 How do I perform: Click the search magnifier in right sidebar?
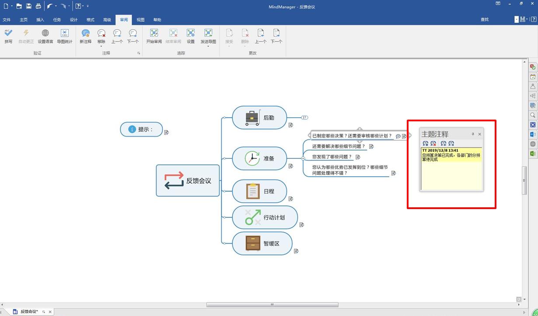point(533,115)
